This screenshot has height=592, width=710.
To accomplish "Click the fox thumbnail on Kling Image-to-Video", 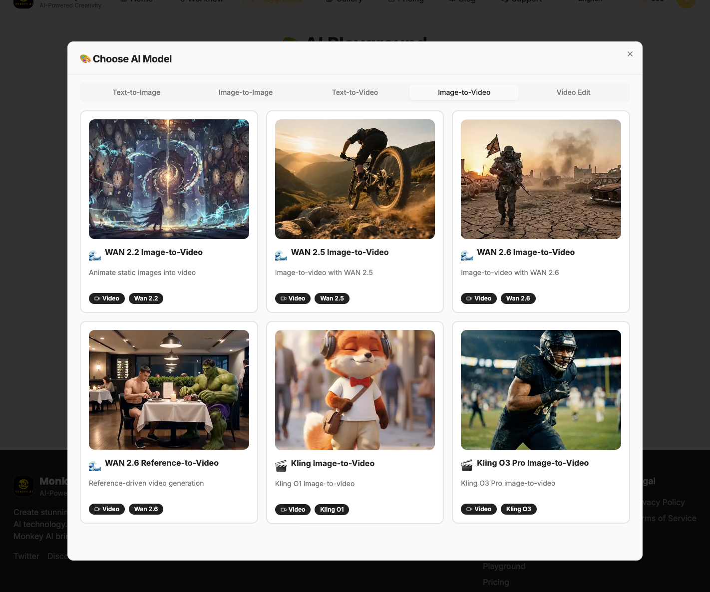I will coord(355,390).
